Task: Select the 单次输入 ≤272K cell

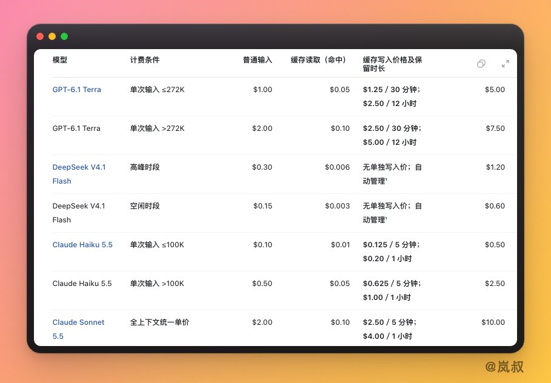Action: pos(157,90)
